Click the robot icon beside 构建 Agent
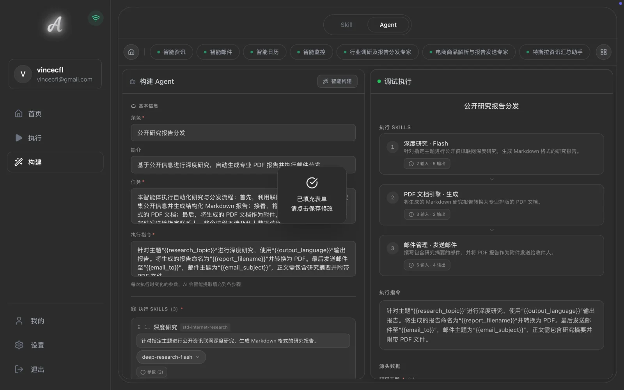Viewport: 624px width, 390px height. coord(133,82)
